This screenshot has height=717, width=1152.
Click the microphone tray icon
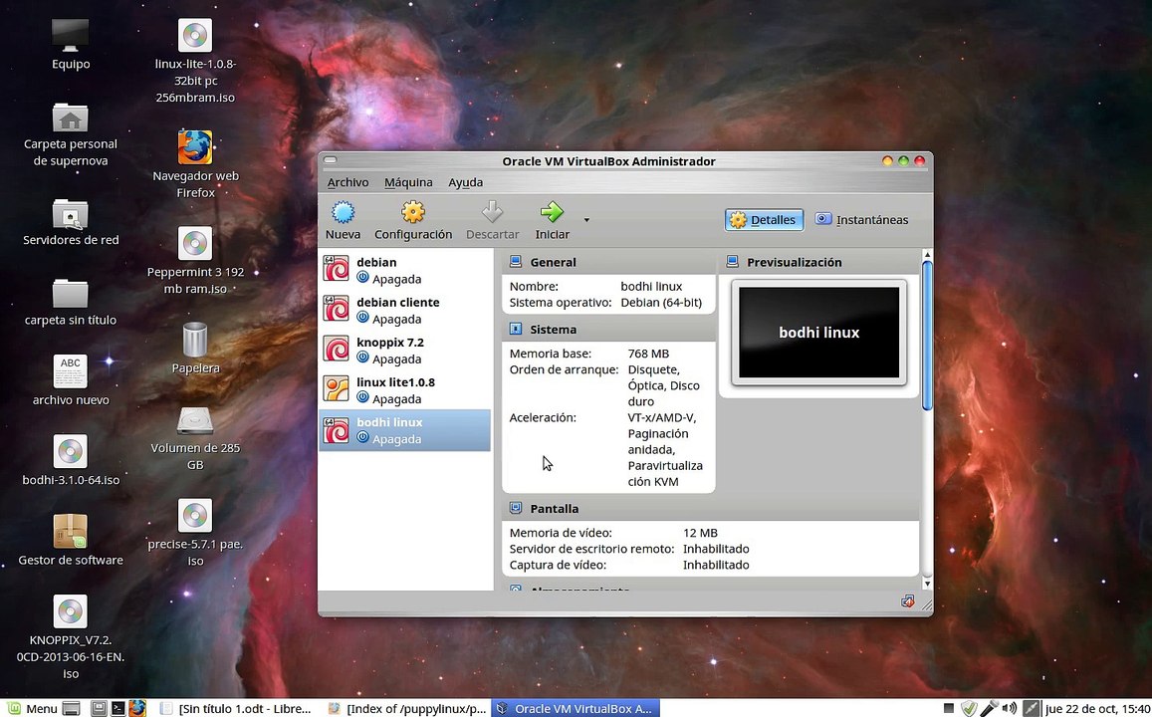point(990,708)
